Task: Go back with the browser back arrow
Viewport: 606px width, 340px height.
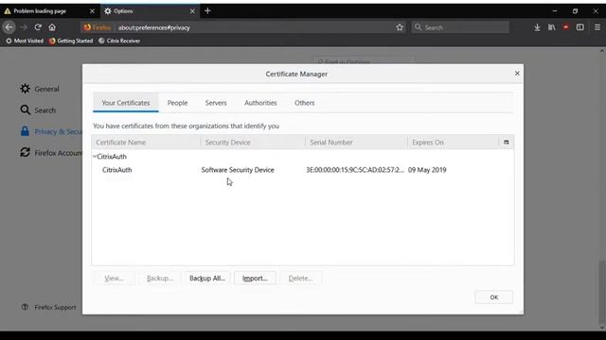Action: (x=9, y=27)
